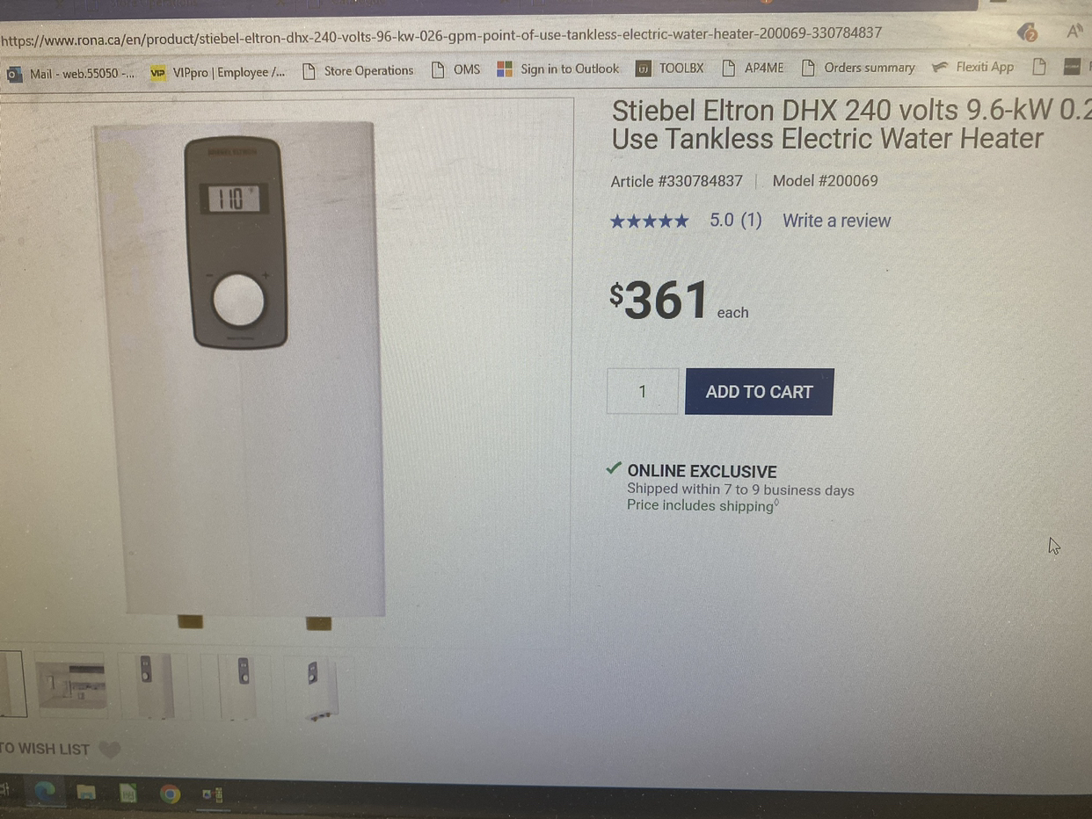1092x819 pixels.
Task: Open Microsoft Edge in the taskbar
Action: (44, 793)
